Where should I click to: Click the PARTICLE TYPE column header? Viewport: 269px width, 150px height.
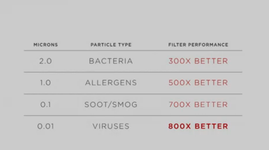111,45
